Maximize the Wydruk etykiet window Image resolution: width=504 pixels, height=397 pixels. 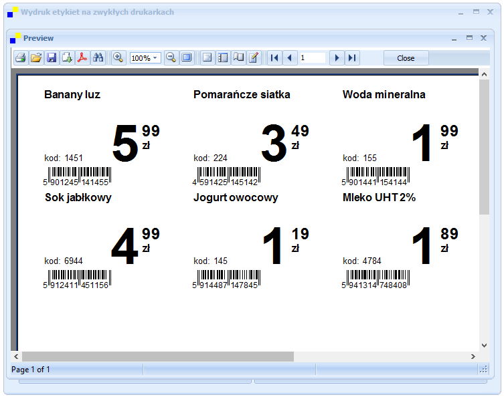pos(476,12)
